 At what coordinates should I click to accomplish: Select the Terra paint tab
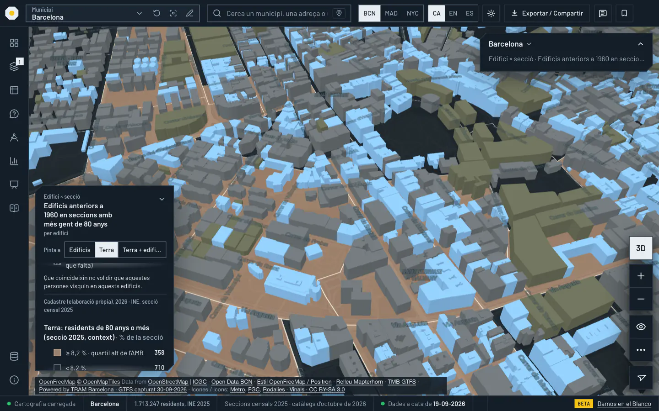107,250
